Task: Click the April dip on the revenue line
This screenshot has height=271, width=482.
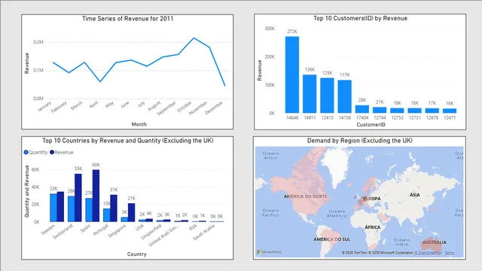Action: [x=100, y=81]
